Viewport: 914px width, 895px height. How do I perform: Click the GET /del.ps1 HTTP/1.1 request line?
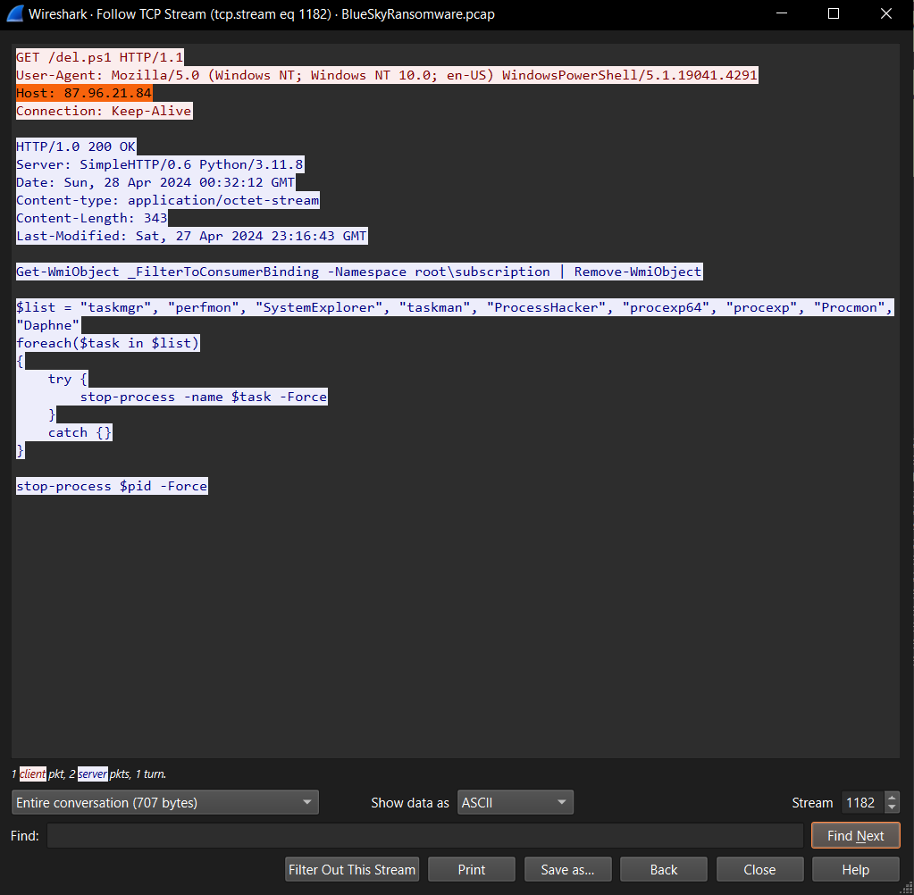tap(100, 57)
